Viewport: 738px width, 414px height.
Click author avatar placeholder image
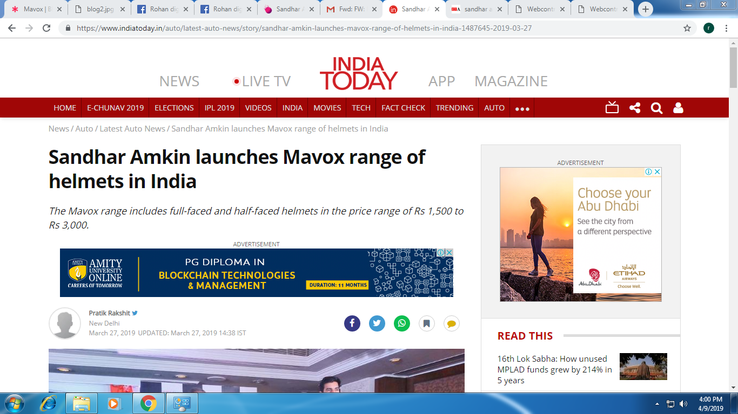click(65, 323)
